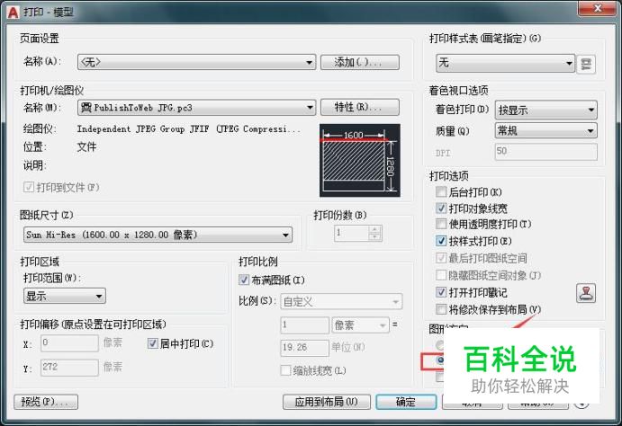Toggle 最后打印图纸空间 checkbox
The width and height of the screenshot is (622, 426).
(441, 258)
